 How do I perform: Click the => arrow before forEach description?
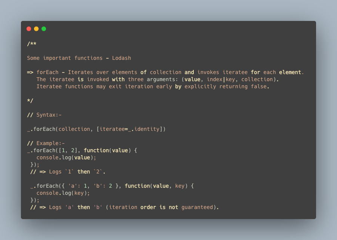coord(30,72)
